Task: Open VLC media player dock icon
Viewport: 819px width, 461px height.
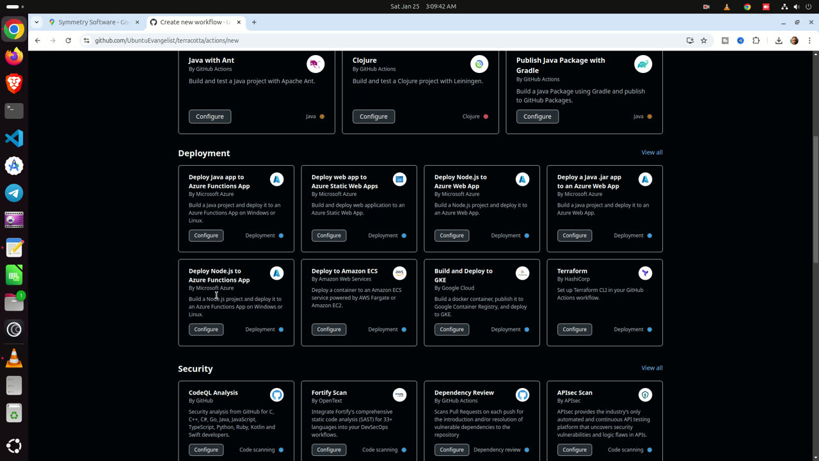Action: coord(14,358)
